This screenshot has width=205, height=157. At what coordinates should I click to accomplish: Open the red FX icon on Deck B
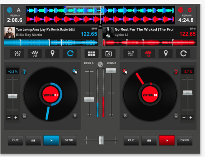pos(148,53)
